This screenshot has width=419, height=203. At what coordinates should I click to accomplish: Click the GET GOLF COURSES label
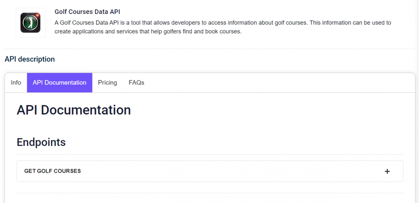tap(53, 171)
